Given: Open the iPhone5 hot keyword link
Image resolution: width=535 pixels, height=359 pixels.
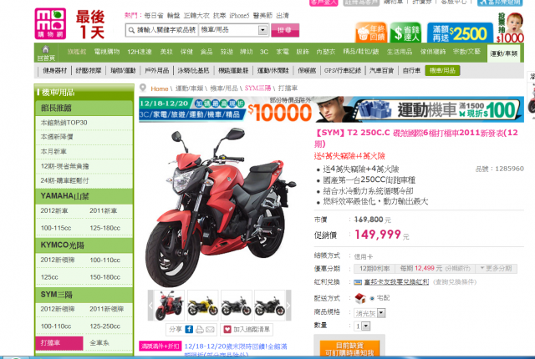Looking at the screenshot, I should tap(239, 16).
